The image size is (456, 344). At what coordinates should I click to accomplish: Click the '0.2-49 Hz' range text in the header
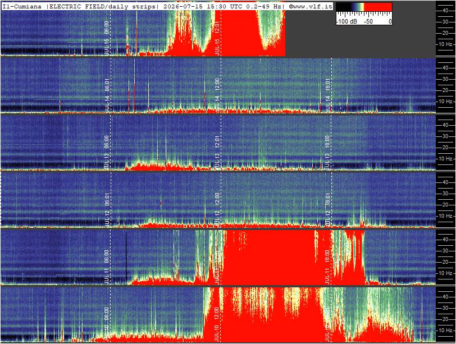pyautogui.click(x=263, y=6)
